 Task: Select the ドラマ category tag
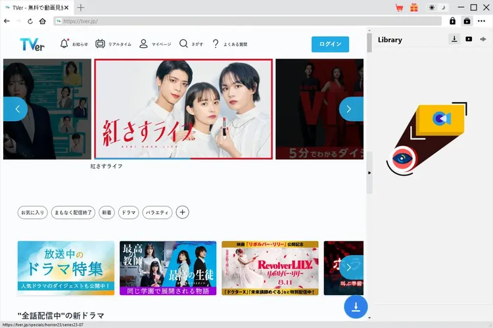click(x=129, y=212)
